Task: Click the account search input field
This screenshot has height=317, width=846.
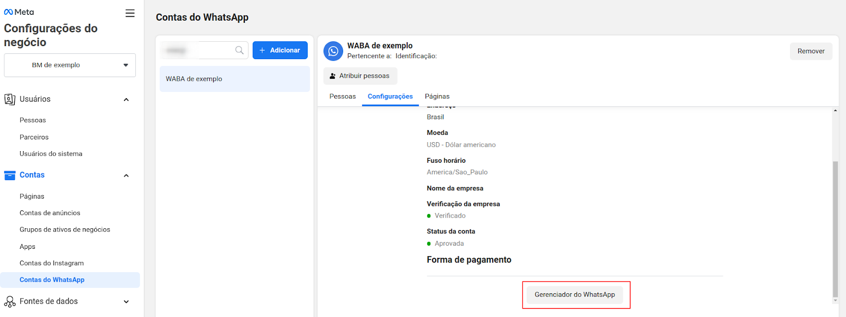Action: pyautogui.click(x=204, y=50)
